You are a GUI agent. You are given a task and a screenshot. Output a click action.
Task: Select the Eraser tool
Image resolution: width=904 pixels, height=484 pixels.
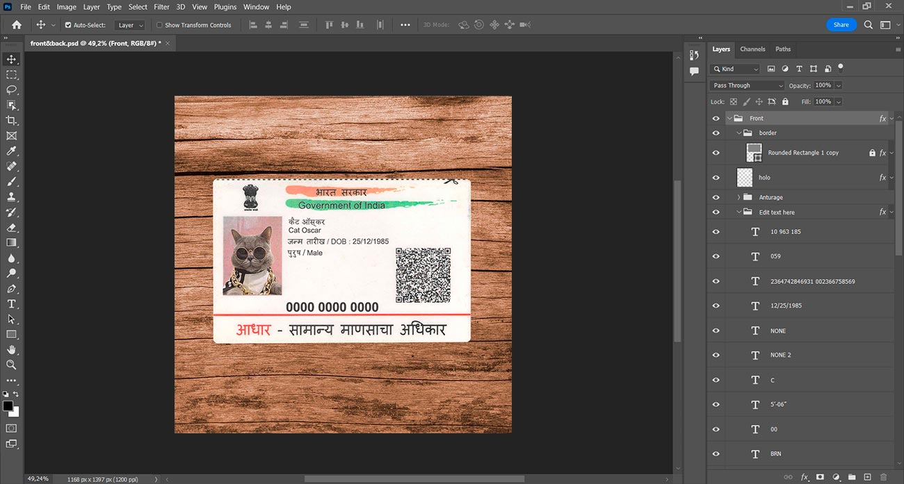click(11, 227)
